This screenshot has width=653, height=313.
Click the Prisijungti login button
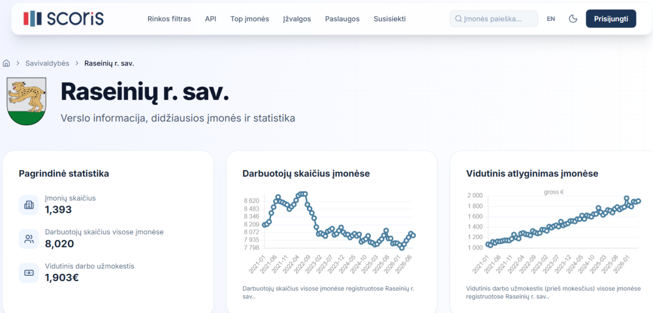[611, 19]
